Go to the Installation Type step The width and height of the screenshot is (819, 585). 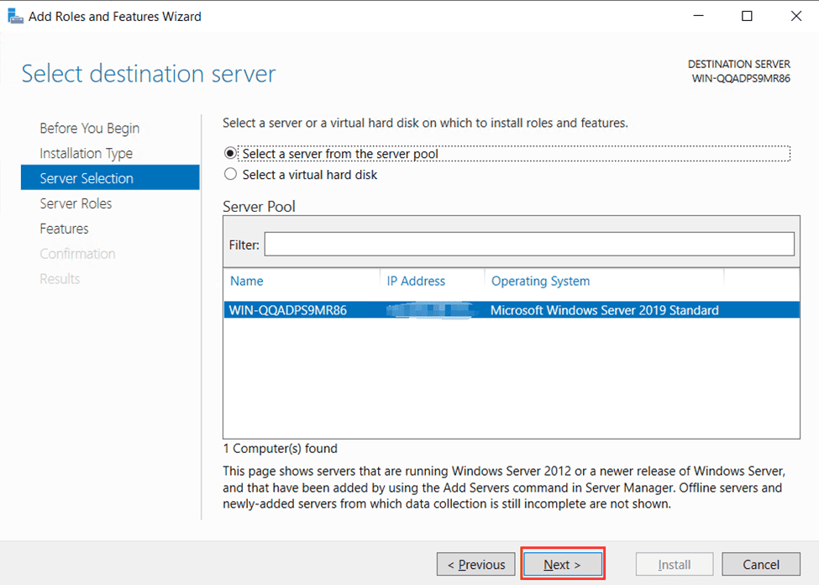pyautogui.click(x=86, y=153)
